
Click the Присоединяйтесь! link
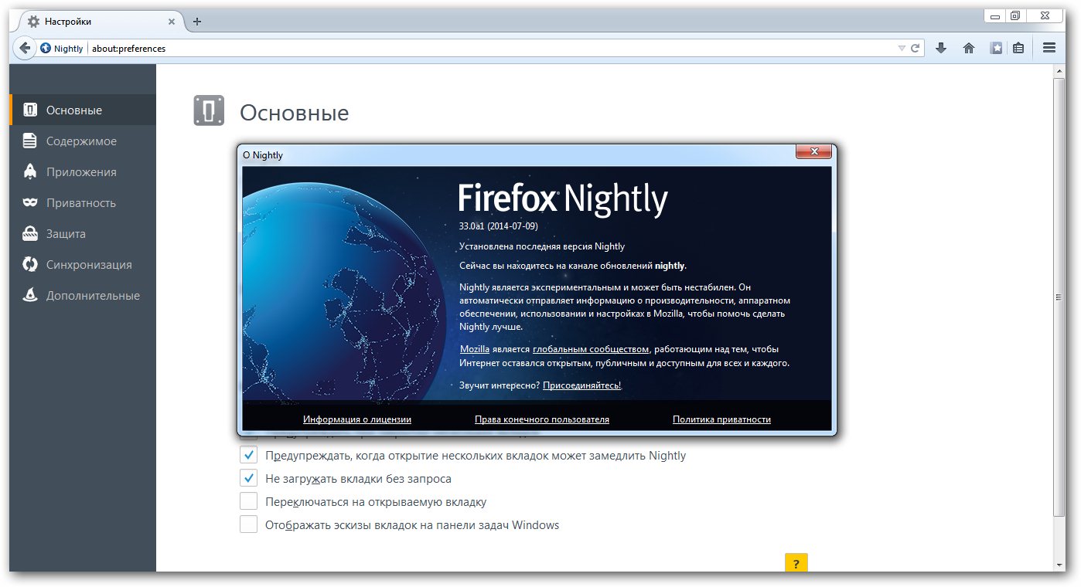pos(582,385)
